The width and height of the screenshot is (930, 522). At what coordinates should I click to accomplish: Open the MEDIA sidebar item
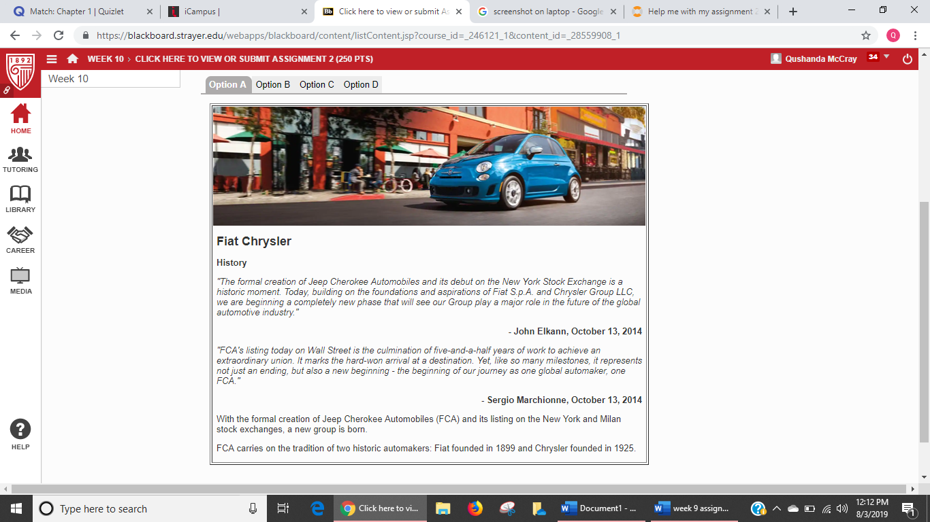tap(20, 281)
